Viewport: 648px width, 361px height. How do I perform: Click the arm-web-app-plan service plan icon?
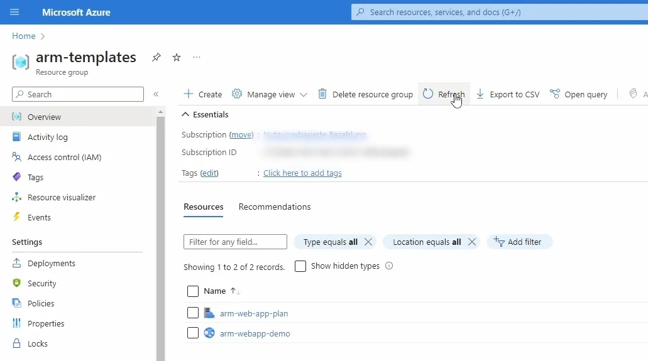[209, 313]
